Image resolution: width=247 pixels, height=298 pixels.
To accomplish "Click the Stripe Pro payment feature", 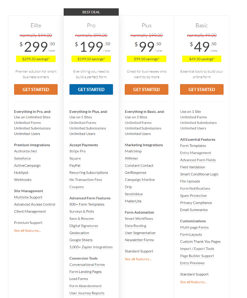I will (x=78, y=151).
